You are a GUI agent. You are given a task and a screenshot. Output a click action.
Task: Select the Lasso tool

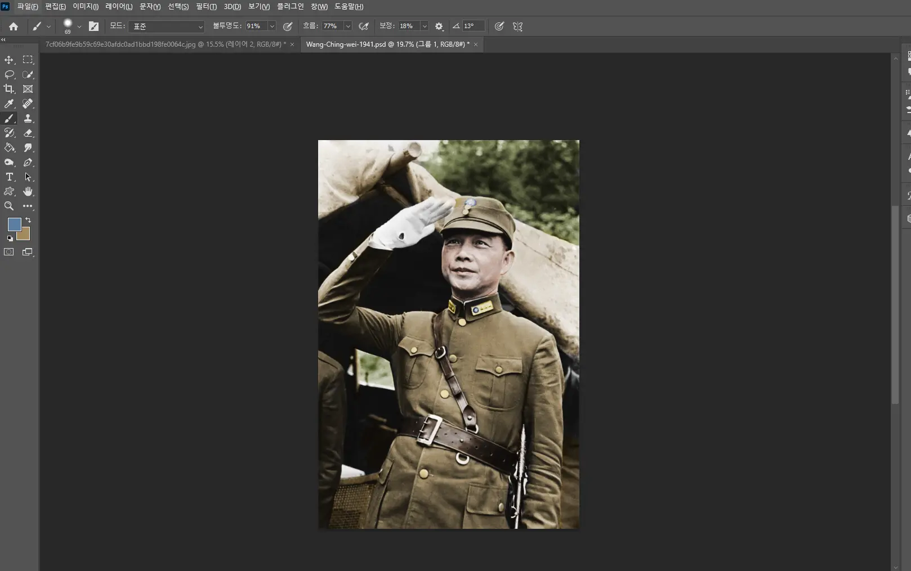pyautogui.click(x=9, y=74)
